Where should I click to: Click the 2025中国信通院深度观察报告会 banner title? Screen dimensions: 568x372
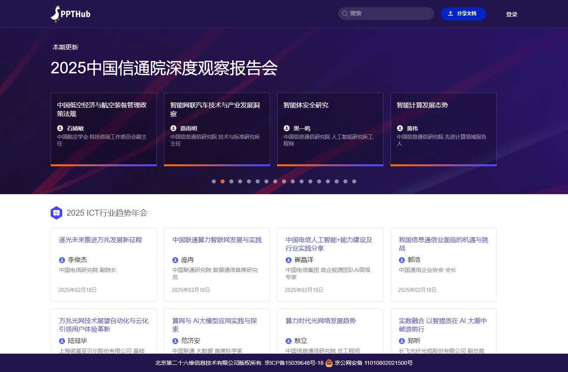(164, 68)
